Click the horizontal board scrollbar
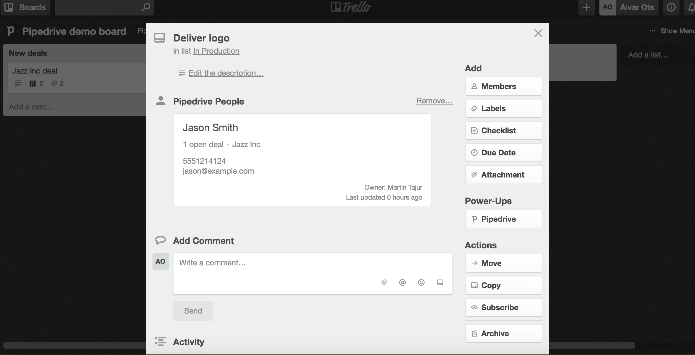 pos(75,345)
